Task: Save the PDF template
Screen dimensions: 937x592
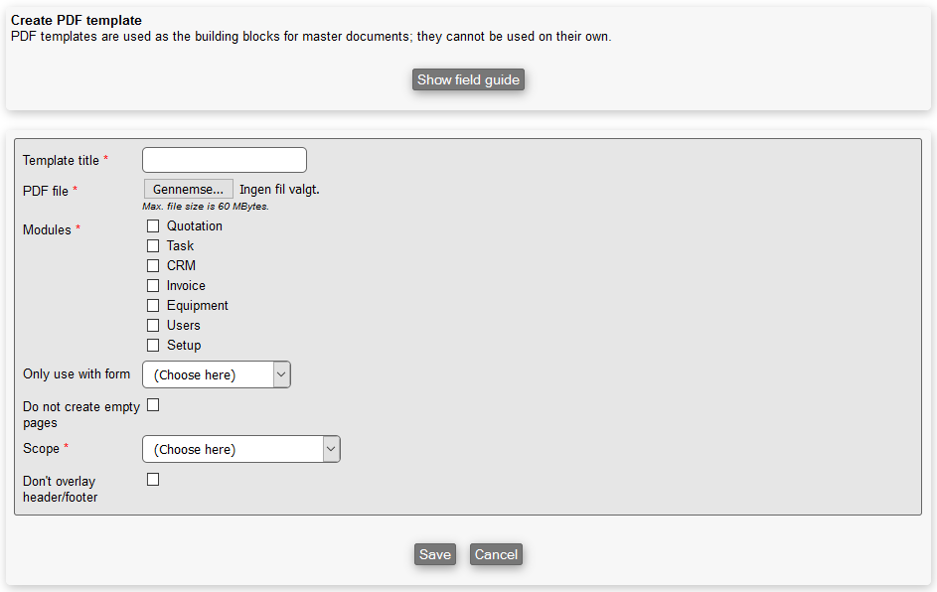Action: (x=434, y=554)
